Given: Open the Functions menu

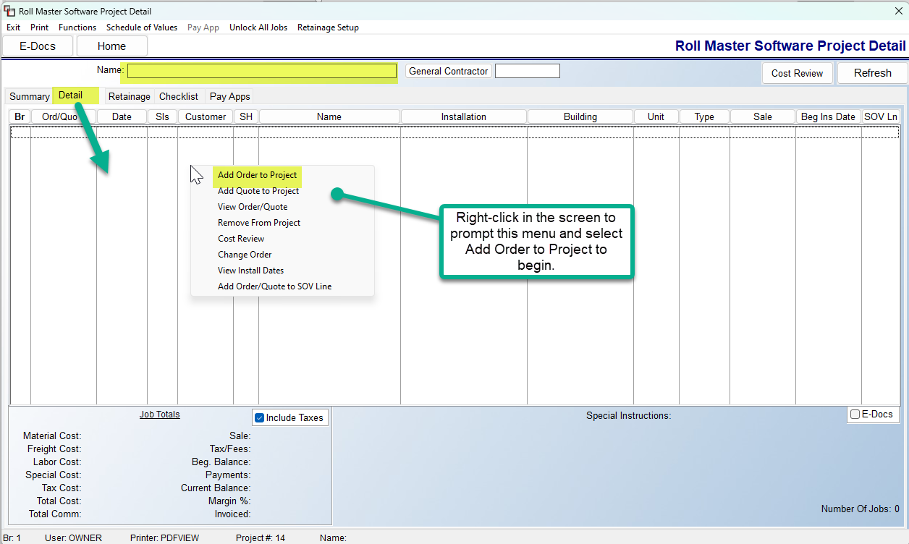Looking at the screenshot, I should coord(77,27).
